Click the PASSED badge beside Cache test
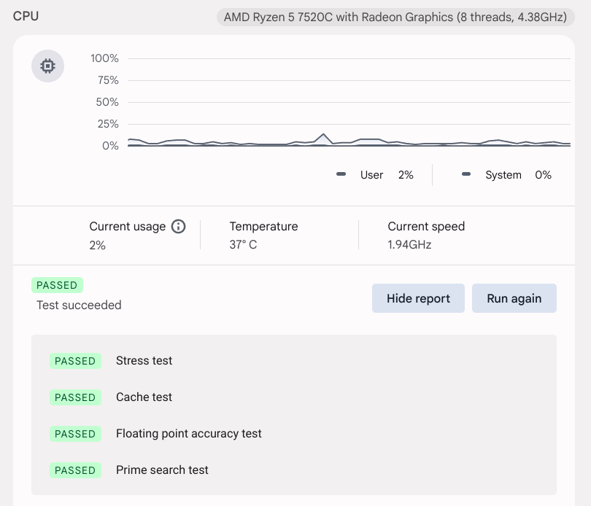591x506 pixels. (x=75, y=397)
